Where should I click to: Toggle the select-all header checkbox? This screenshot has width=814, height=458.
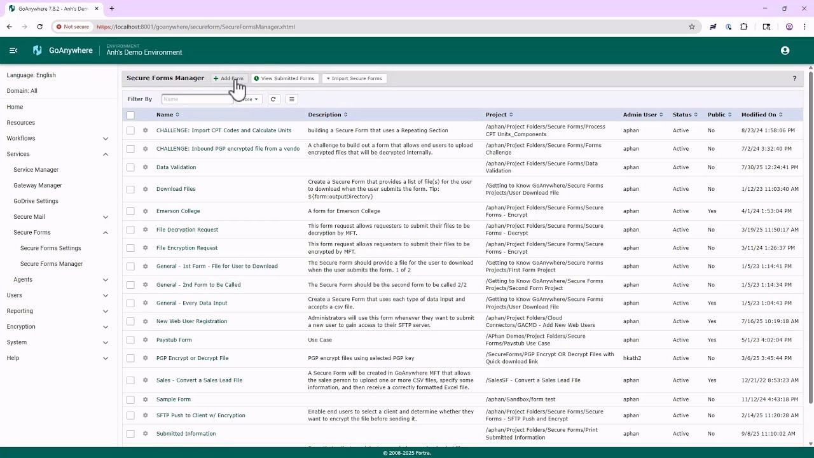click(130, 115)
